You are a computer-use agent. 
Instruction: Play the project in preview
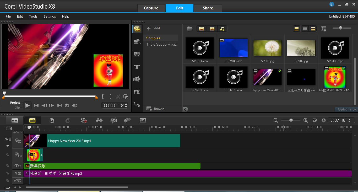[x=28, y=105]
